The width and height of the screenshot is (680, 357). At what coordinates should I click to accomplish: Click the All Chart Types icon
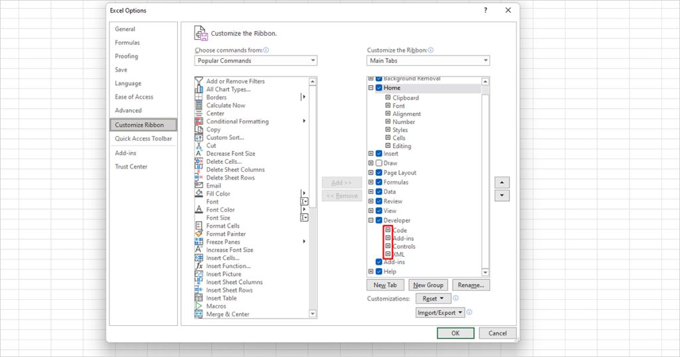coord(199,89)
